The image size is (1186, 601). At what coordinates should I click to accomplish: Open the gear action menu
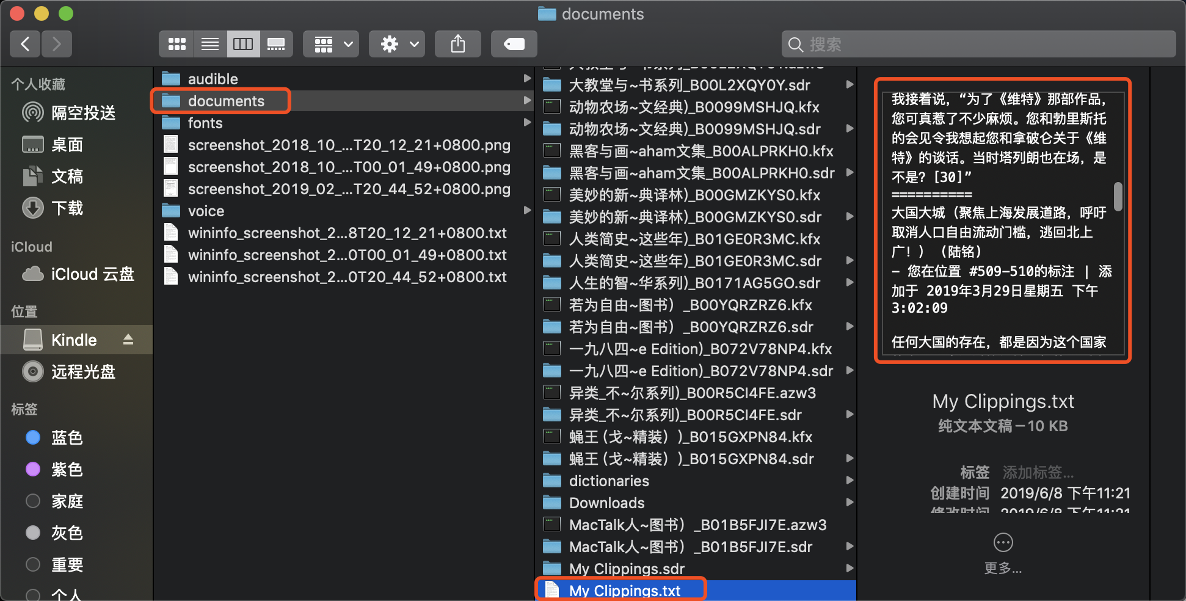click(x=397, y=44)
